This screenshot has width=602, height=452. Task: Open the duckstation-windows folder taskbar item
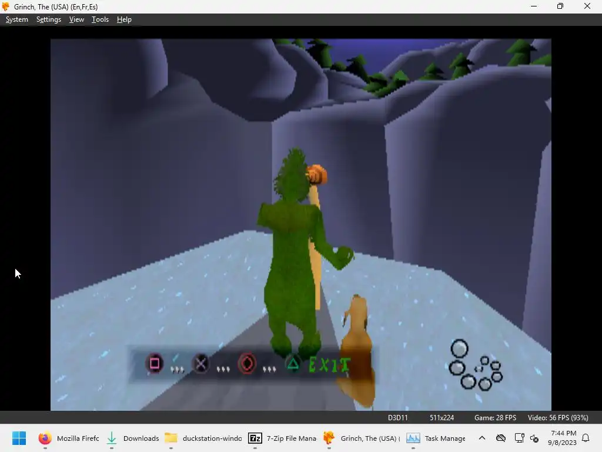pos(203,438)
